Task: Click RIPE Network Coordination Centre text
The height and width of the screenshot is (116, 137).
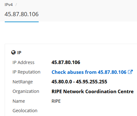Action: (93, 91)
